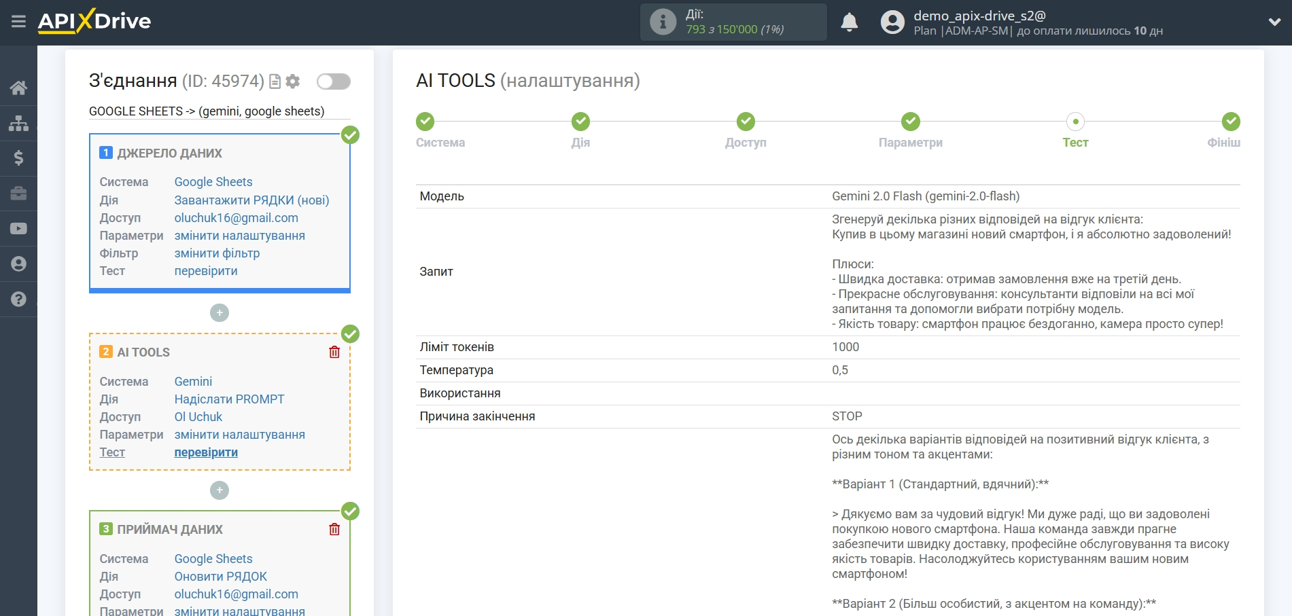
Task: Click the Gemini system link
Action: coord(193,382)
